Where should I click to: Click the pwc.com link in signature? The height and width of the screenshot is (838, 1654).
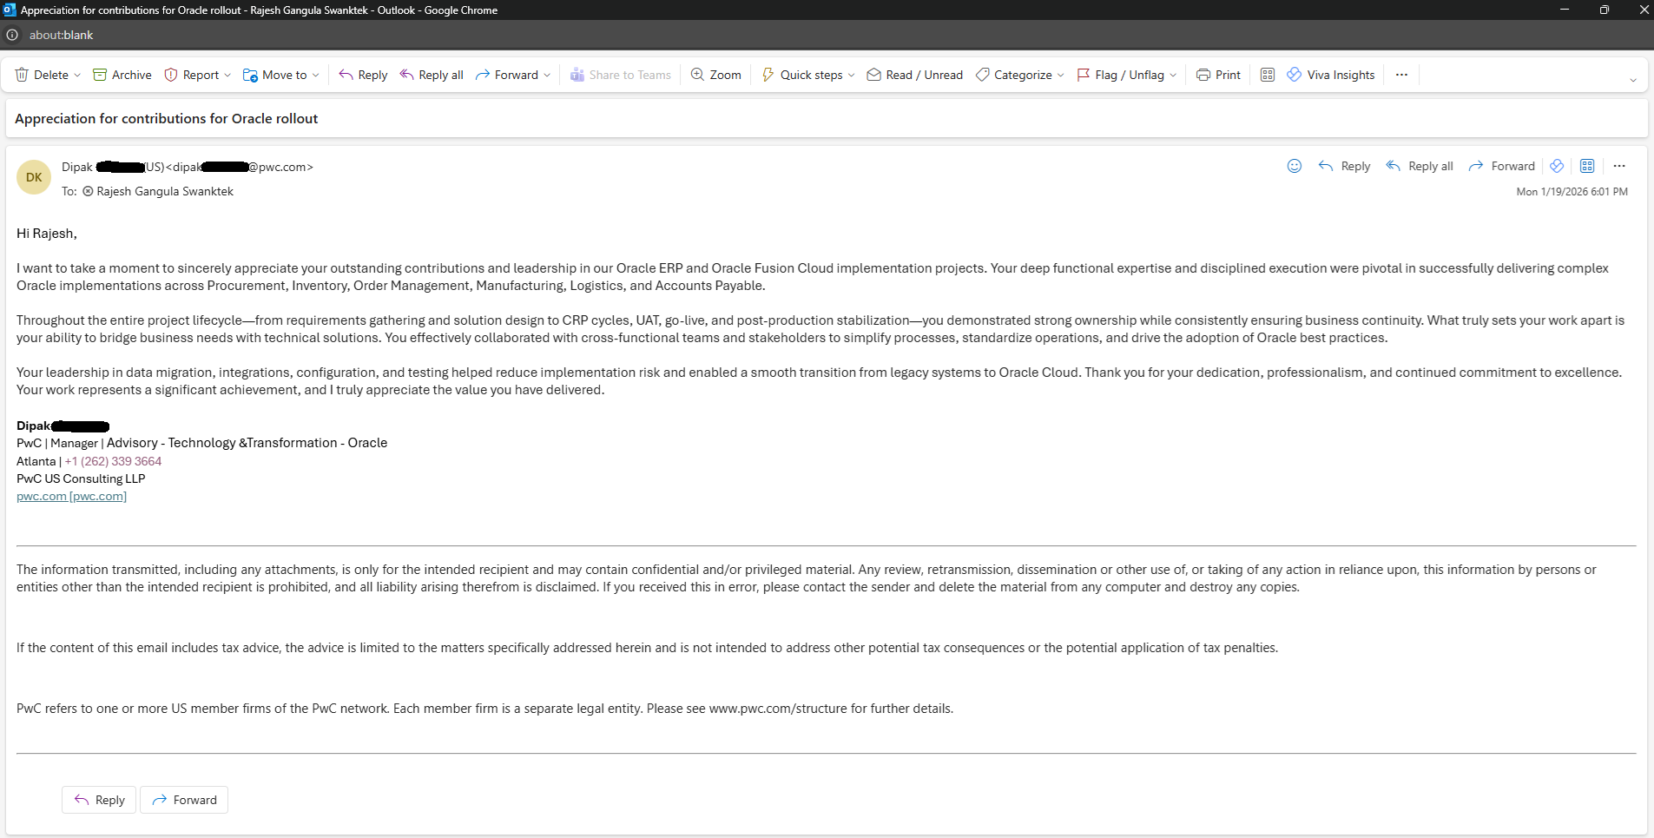[42, 497]
